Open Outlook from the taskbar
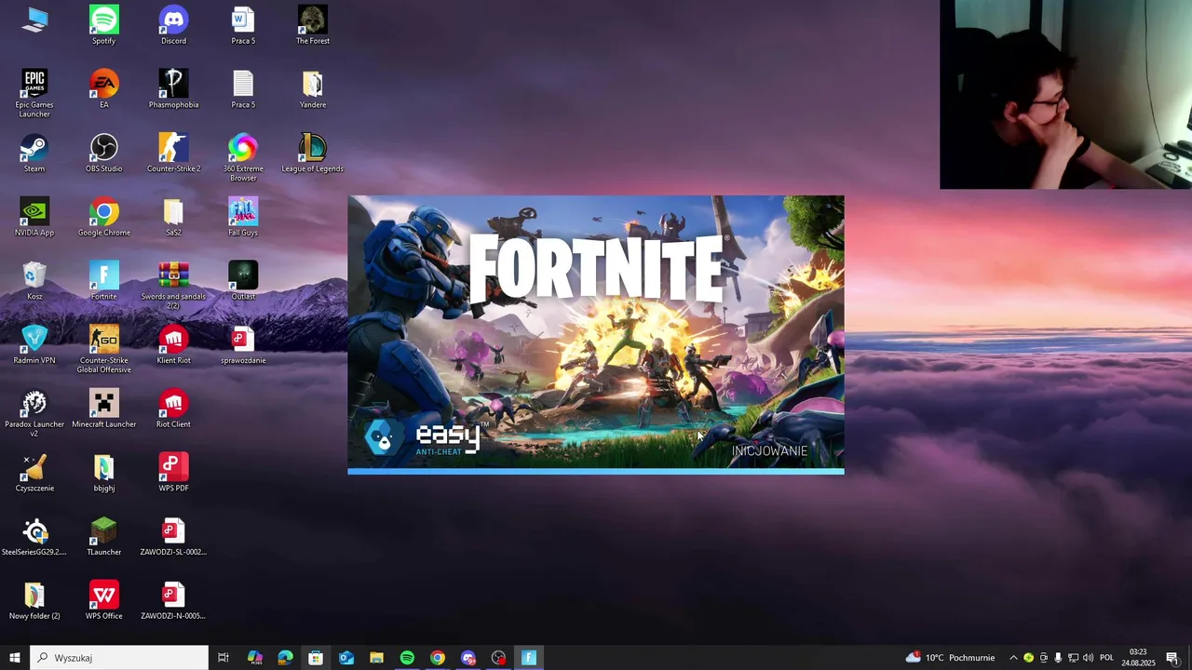 click(346, 658)
